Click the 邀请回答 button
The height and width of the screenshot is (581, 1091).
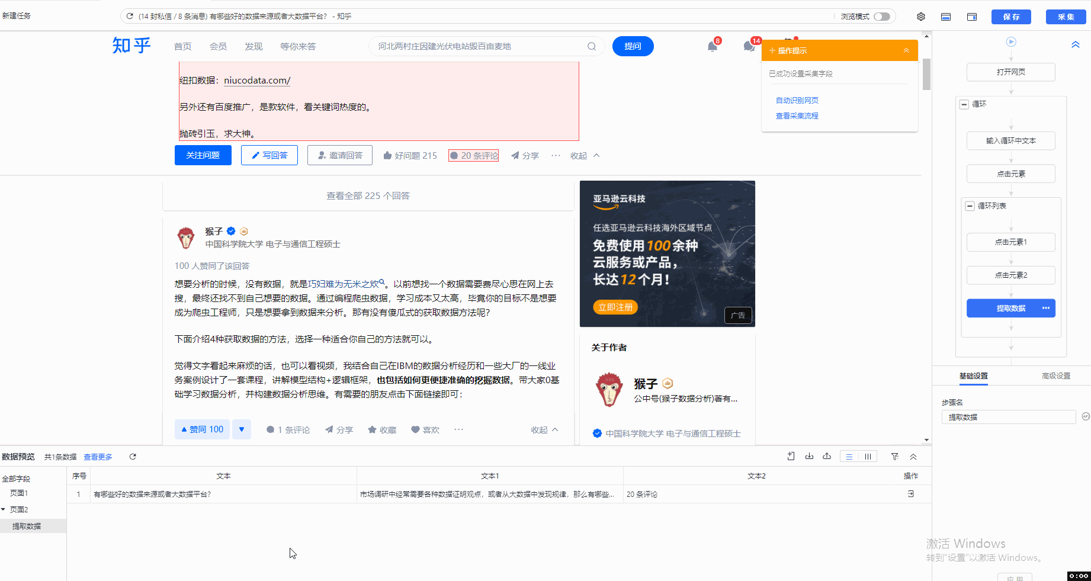coord(340,155)
